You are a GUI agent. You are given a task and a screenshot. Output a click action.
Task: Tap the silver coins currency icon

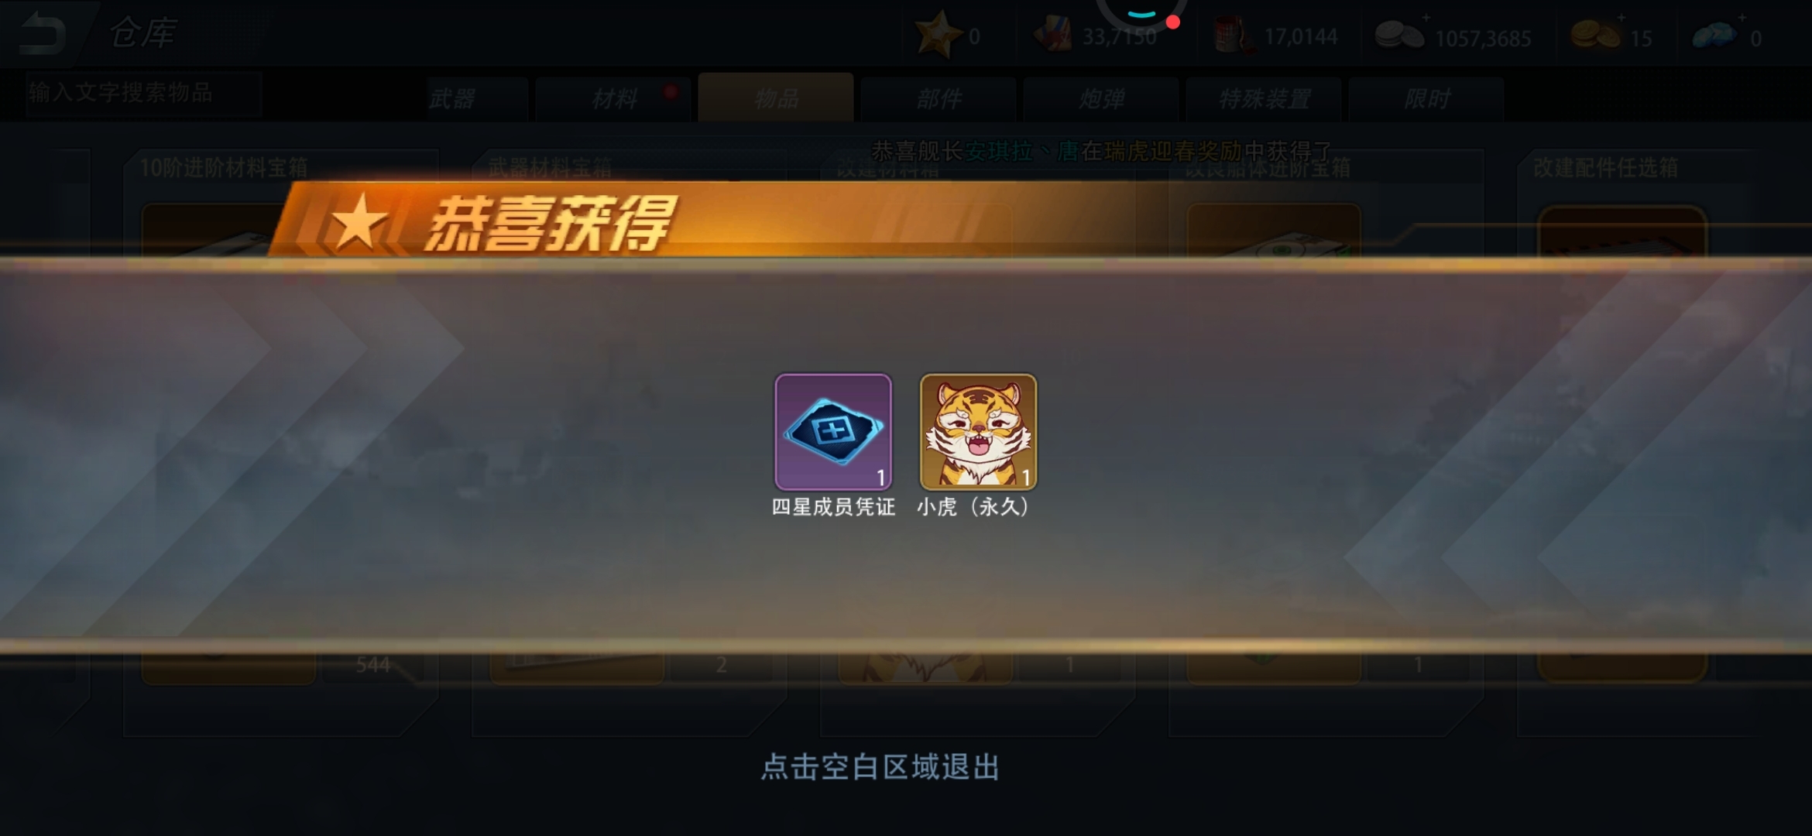[x=1399, y=36]
